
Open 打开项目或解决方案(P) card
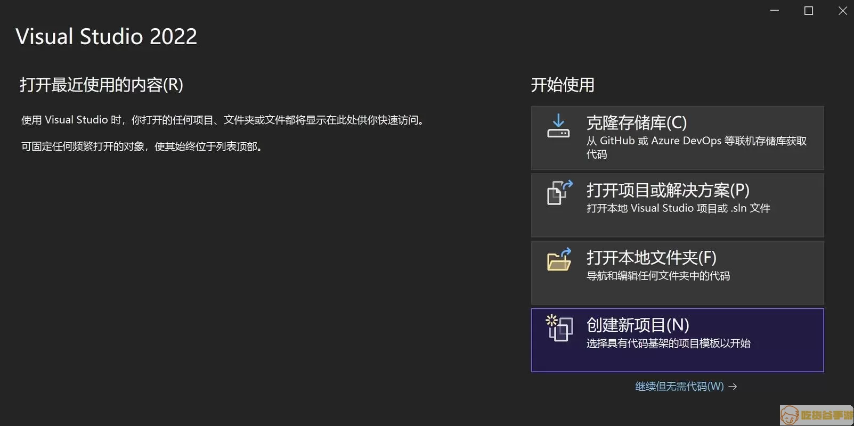677,205
